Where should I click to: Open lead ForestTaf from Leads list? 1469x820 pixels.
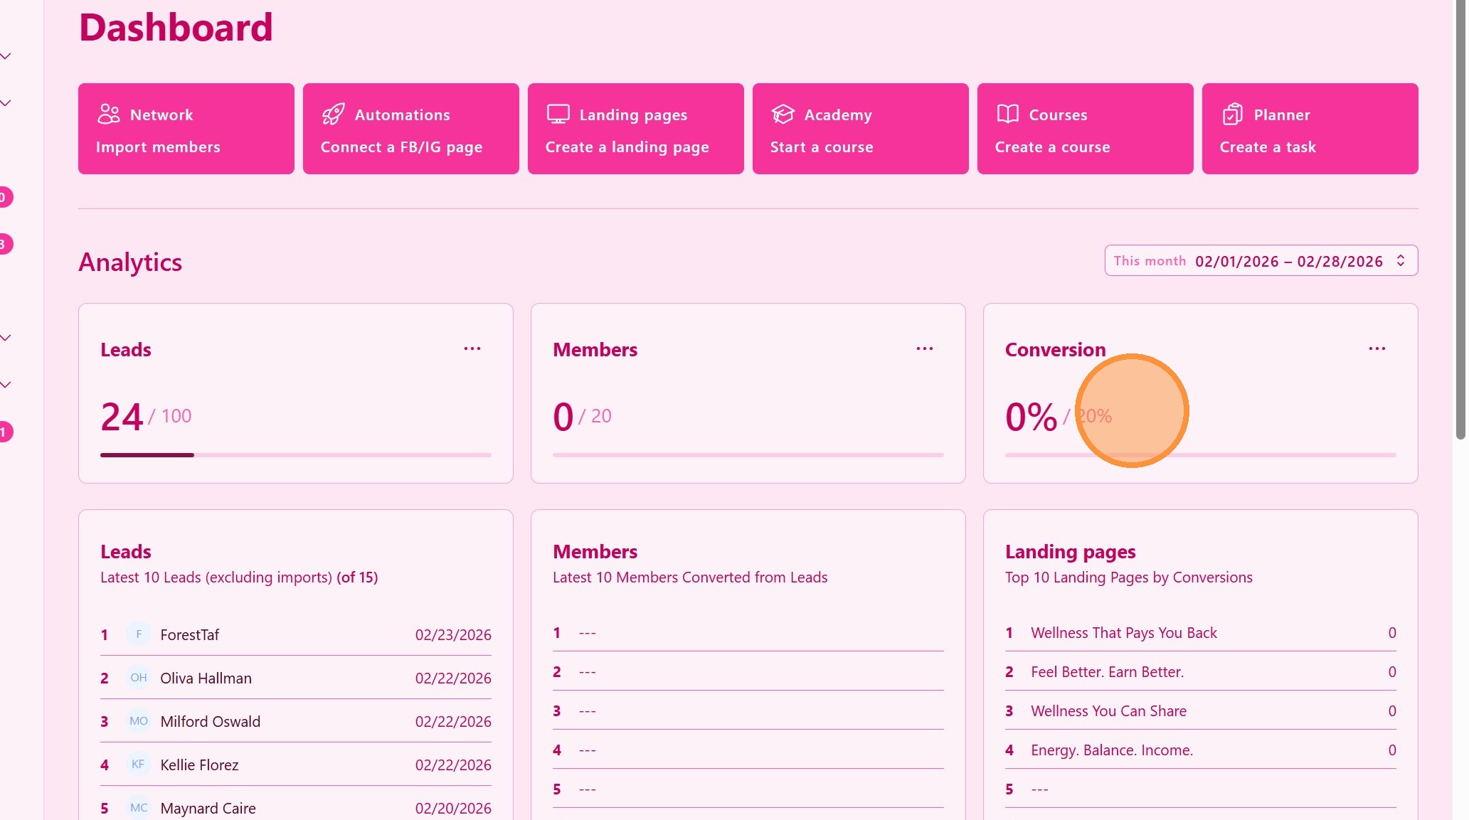189,634
